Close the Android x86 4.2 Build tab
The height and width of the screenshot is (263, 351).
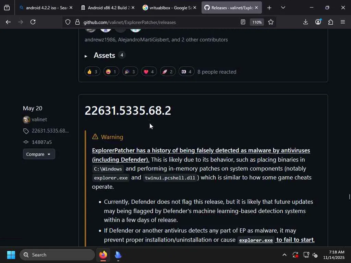(x=133, y=8)
